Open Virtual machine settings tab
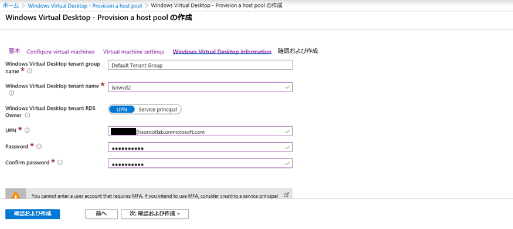 pos(134,52)
